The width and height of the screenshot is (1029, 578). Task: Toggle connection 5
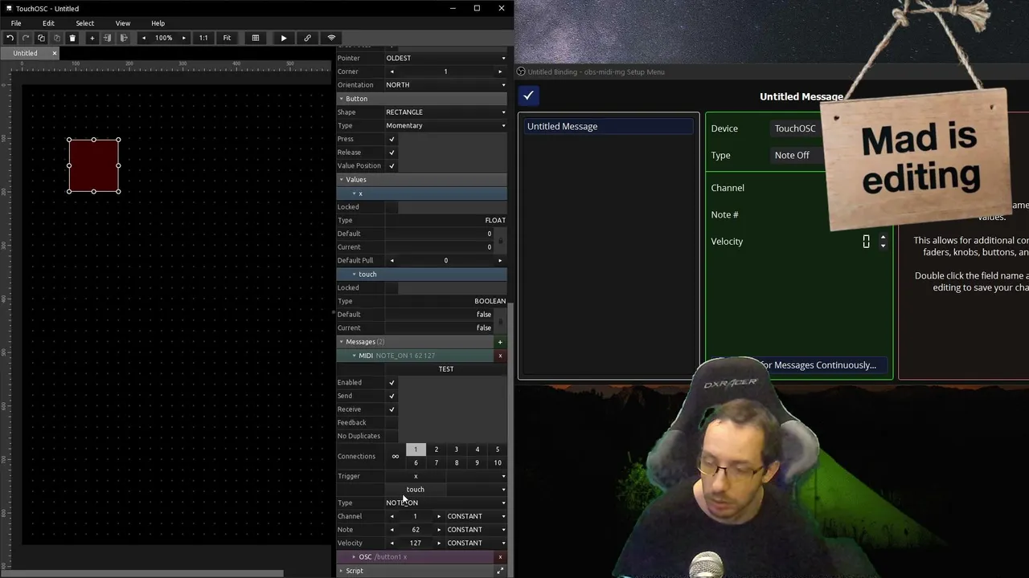(x=498, y=450)
